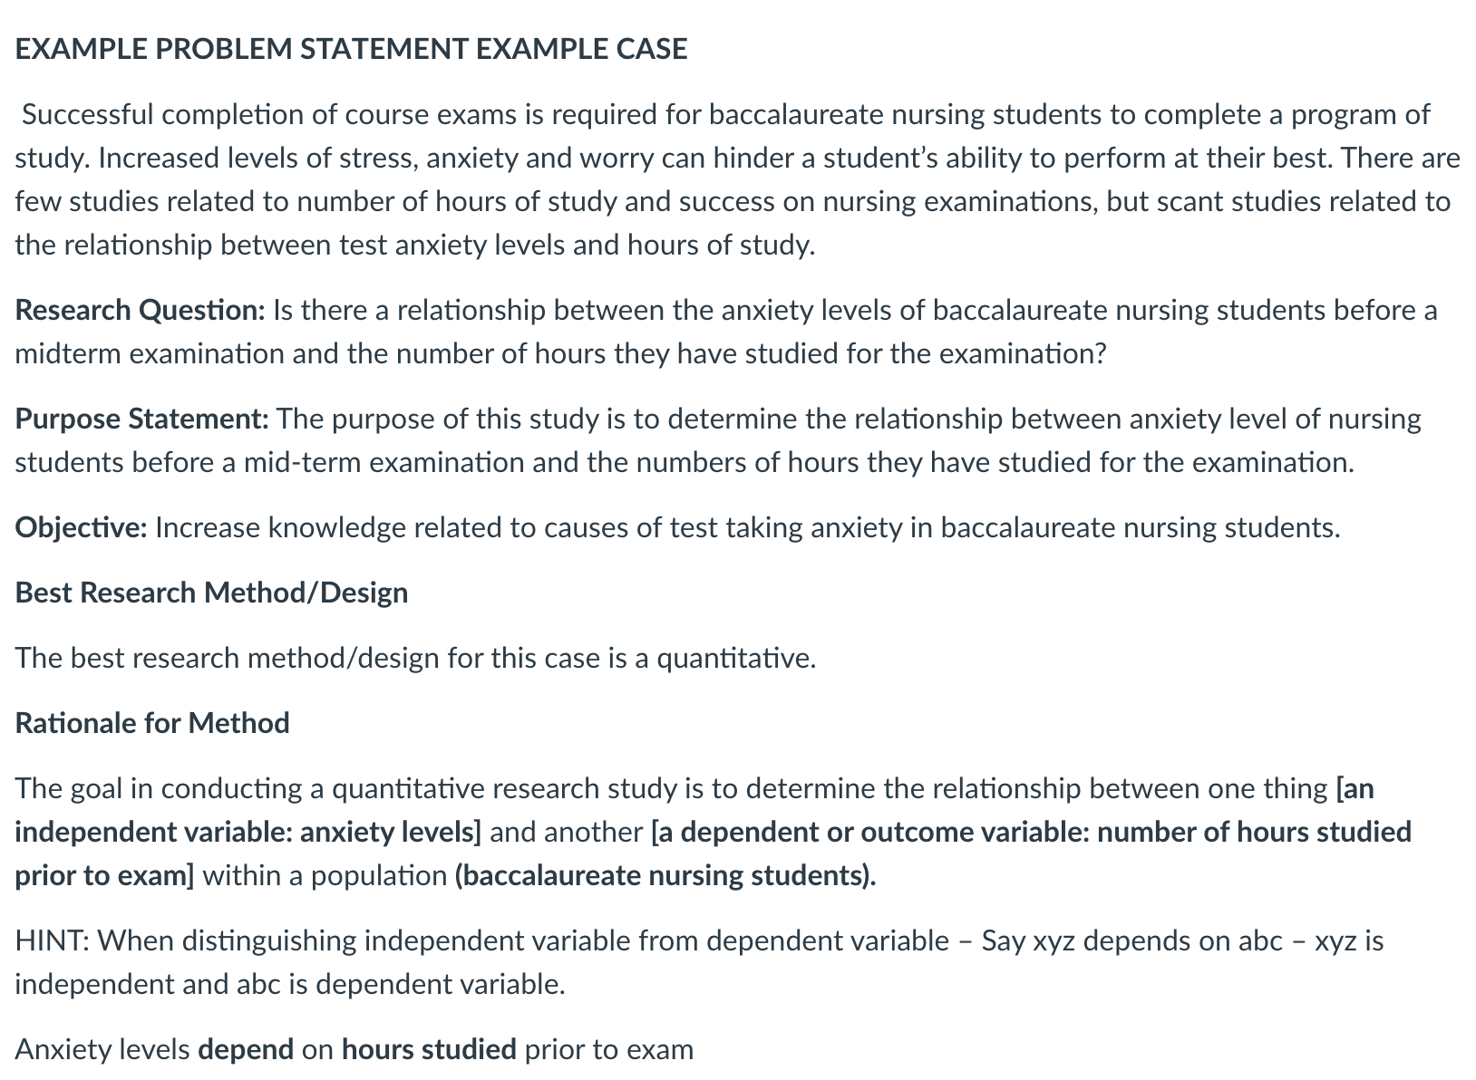Click the bold Objective label
This screenshot has height=1080, width=1476.
81,528
